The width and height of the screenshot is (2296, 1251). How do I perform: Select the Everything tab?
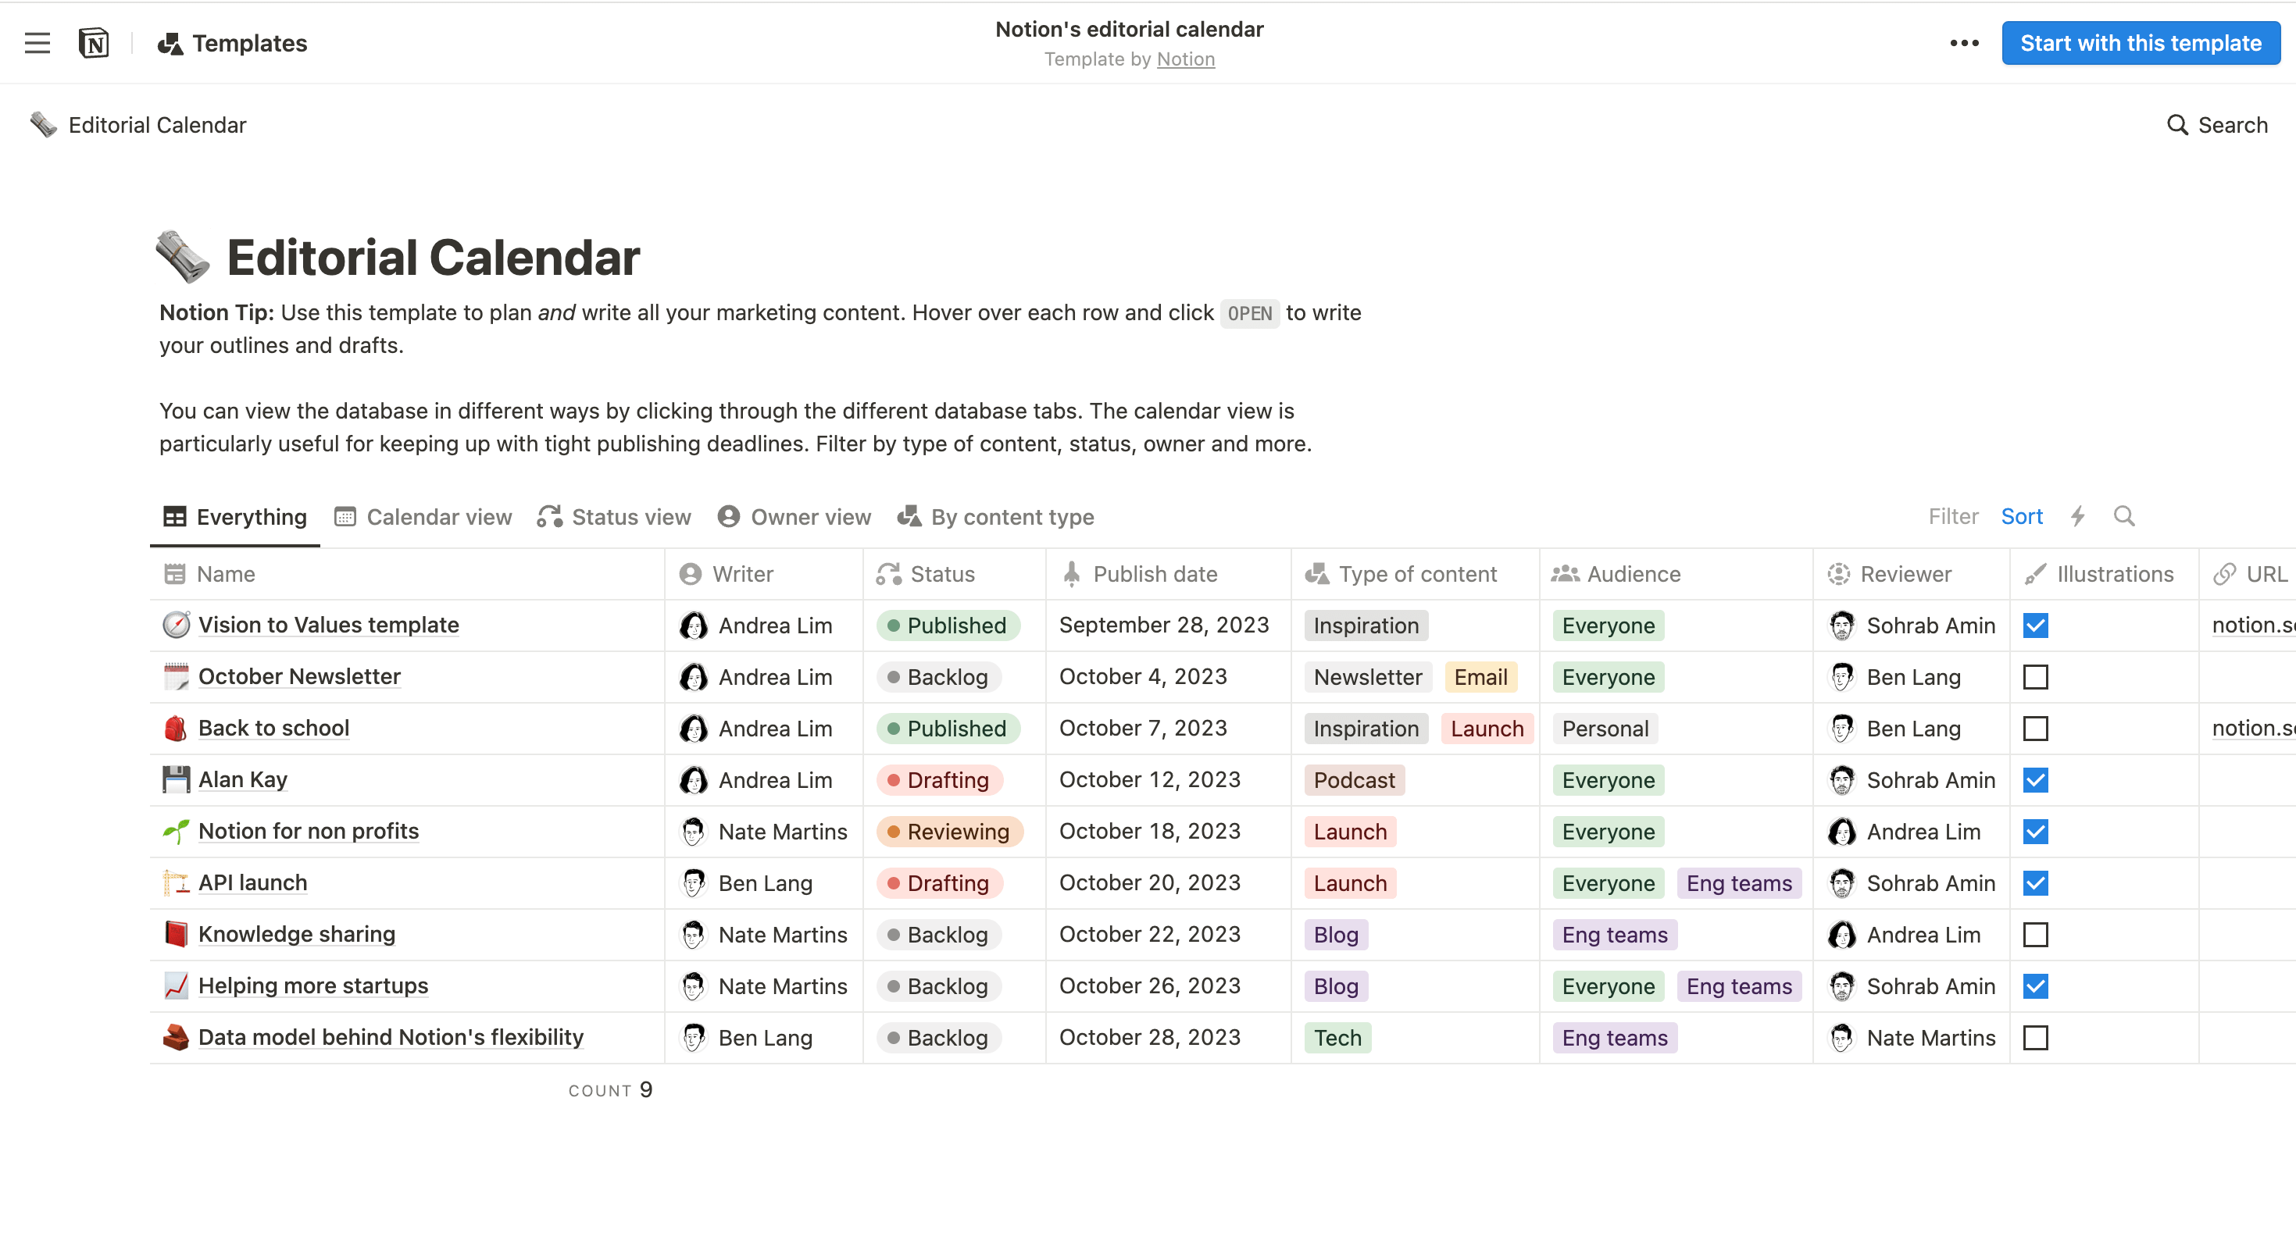(x=234, y=518)
